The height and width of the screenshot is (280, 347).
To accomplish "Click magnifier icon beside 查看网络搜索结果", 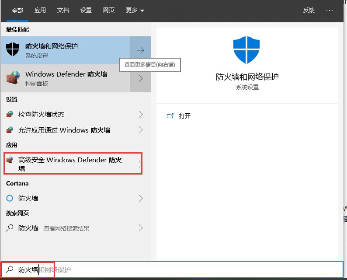I will point(10,228).
